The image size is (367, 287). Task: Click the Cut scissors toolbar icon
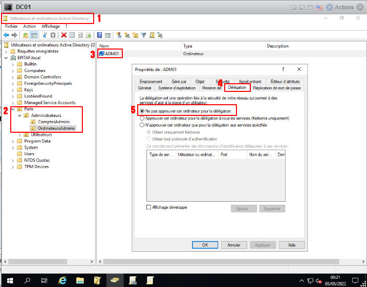pyautogui.click(x=45, y=35)
